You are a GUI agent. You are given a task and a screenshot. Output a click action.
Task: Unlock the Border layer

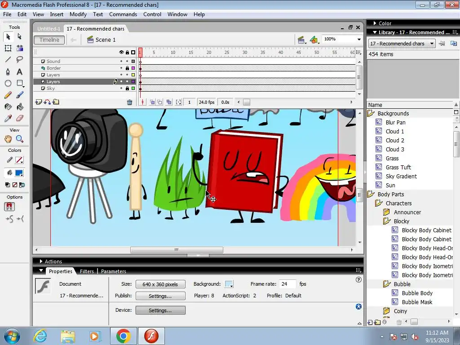pos(127,68)
